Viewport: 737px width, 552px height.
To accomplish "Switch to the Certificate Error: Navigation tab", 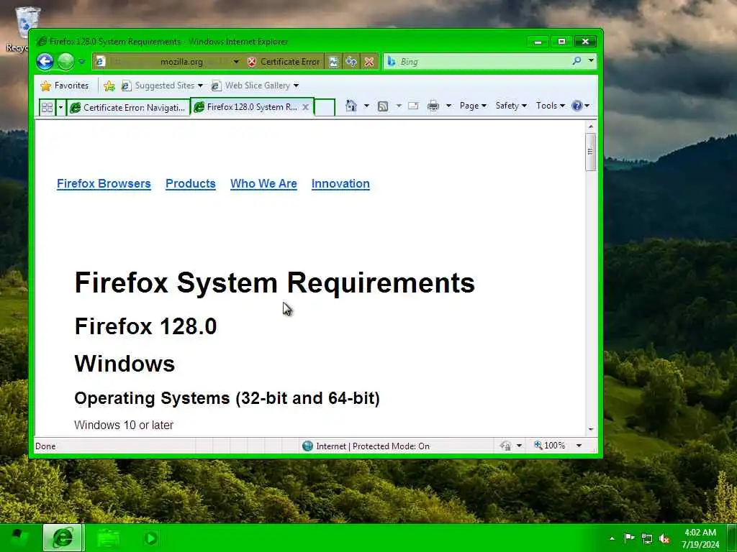I will point(128,108).
